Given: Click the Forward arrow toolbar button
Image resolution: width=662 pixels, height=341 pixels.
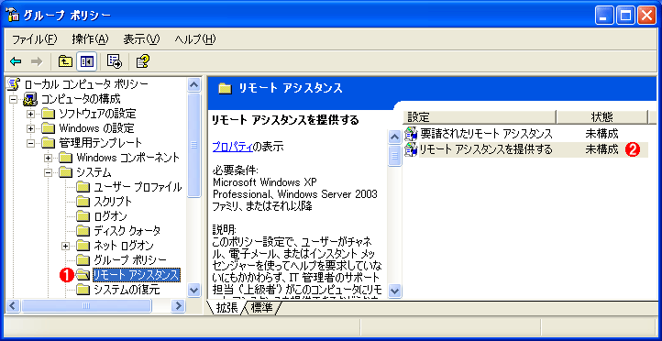Looking at the screenshot, I should [38, 62].
